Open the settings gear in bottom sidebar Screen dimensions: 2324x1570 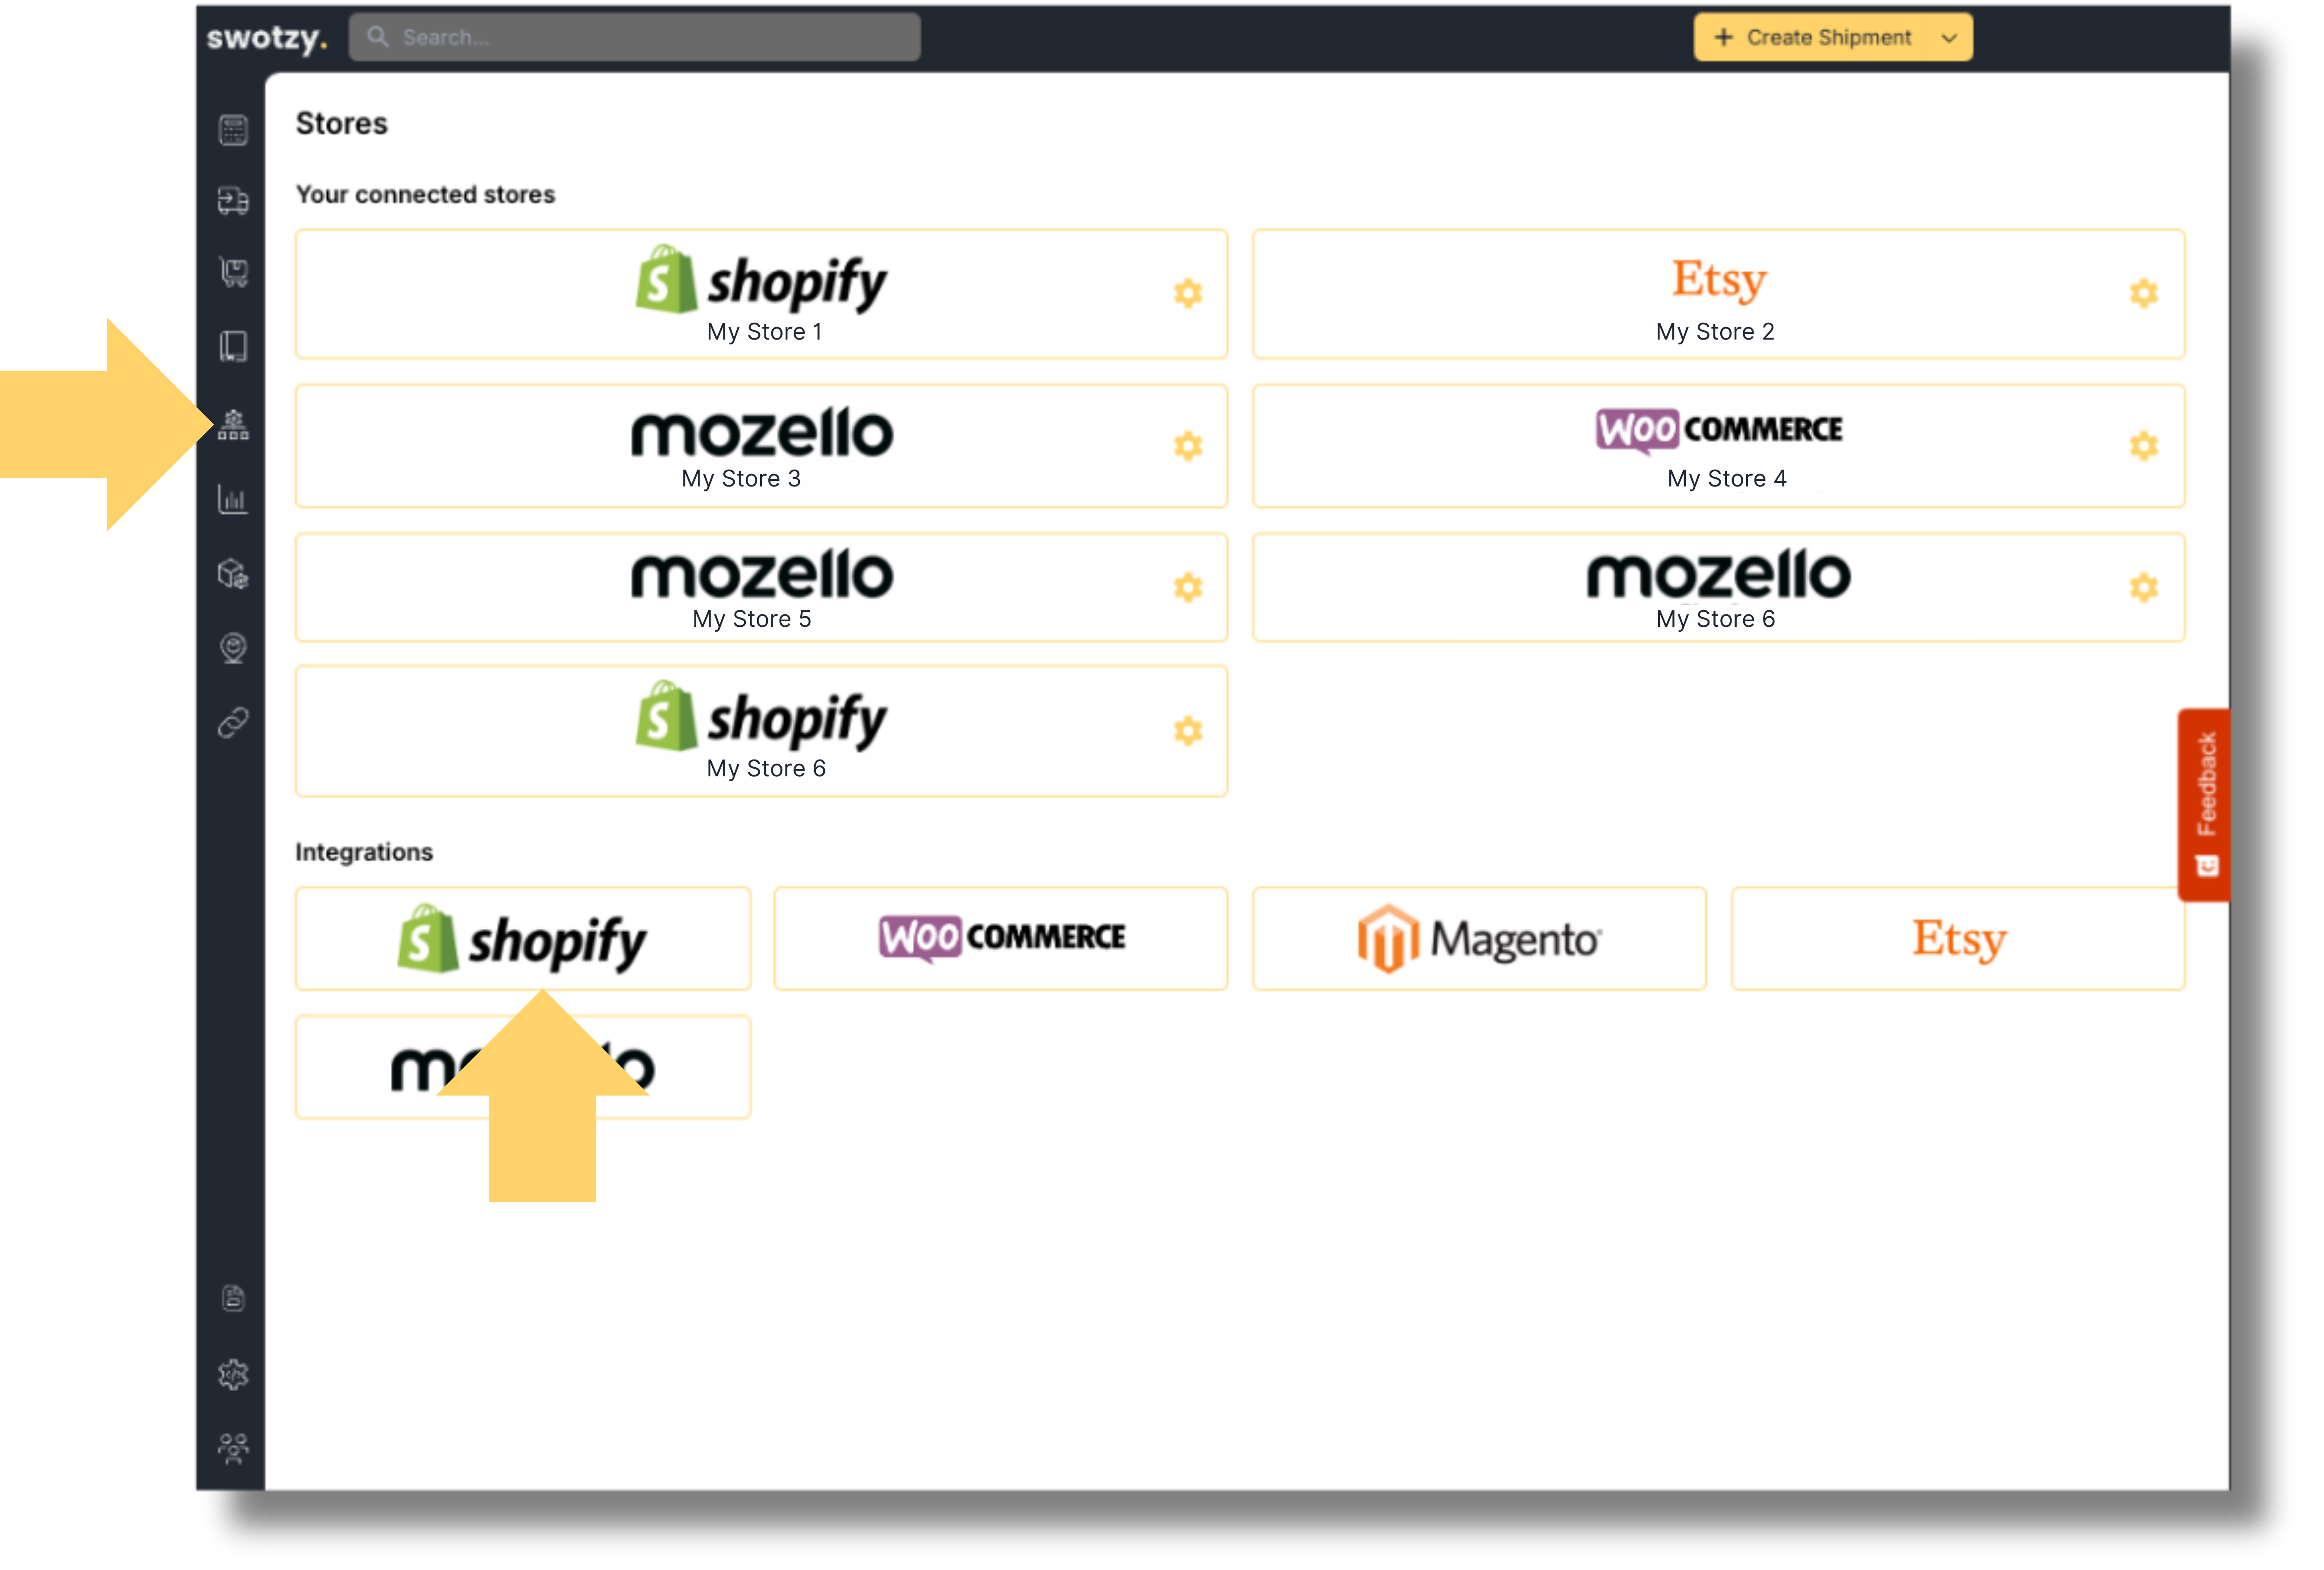pos(233,1374)
